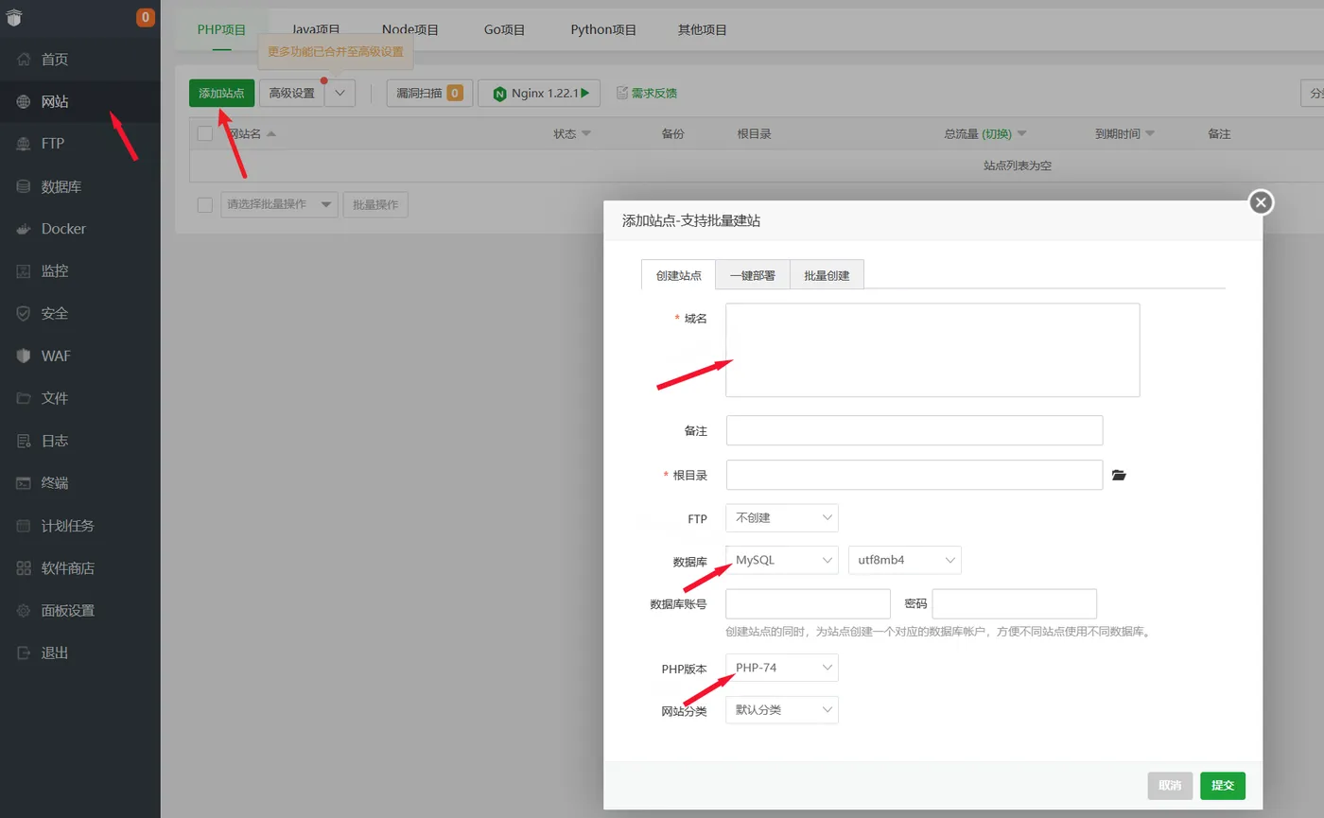Click the green 添加站点 button
This screenshot has width=1324, height=818.
[x=221, y=93]
